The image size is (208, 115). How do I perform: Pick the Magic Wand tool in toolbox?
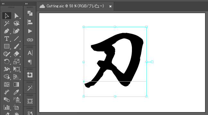point(7,24)
